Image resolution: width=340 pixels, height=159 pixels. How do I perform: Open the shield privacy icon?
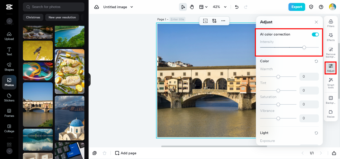(x=311, y=7)
